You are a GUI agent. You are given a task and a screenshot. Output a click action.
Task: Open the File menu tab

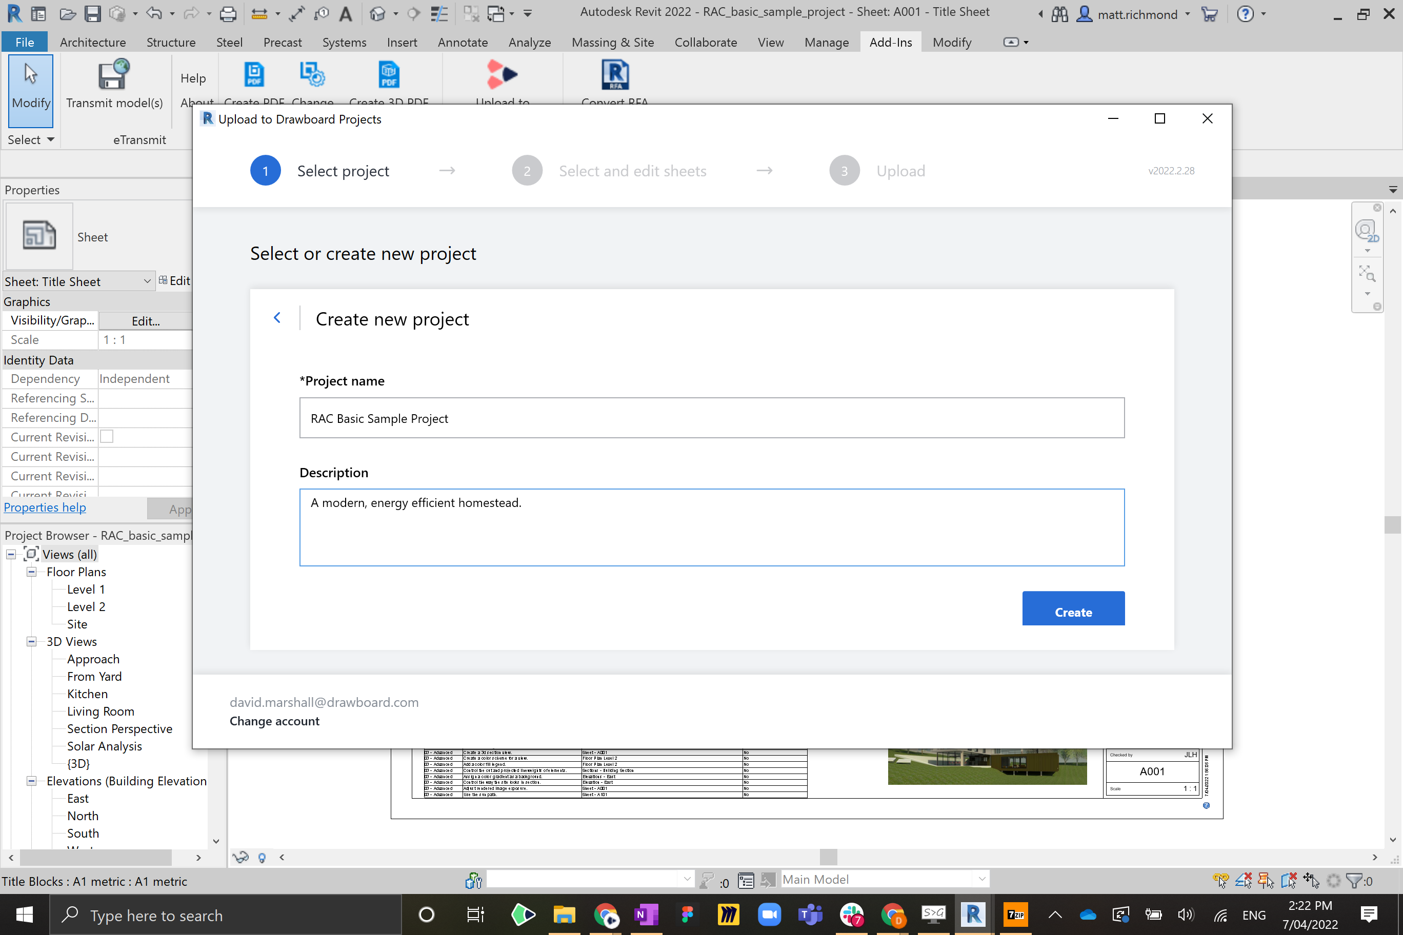tap(25, 43)
